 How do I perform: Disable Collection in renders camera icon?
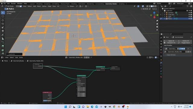coord(191,11)
